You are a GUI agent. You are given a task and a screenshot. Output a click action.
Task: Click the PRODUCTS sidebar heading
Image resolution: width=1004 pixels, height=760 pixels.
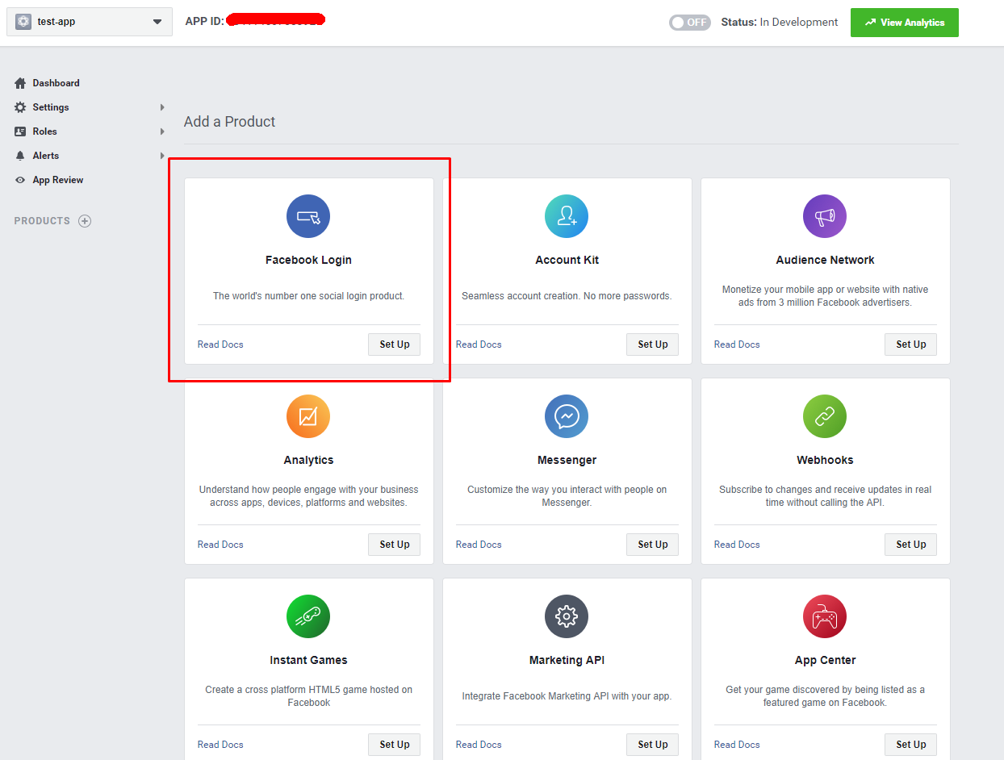42,221
